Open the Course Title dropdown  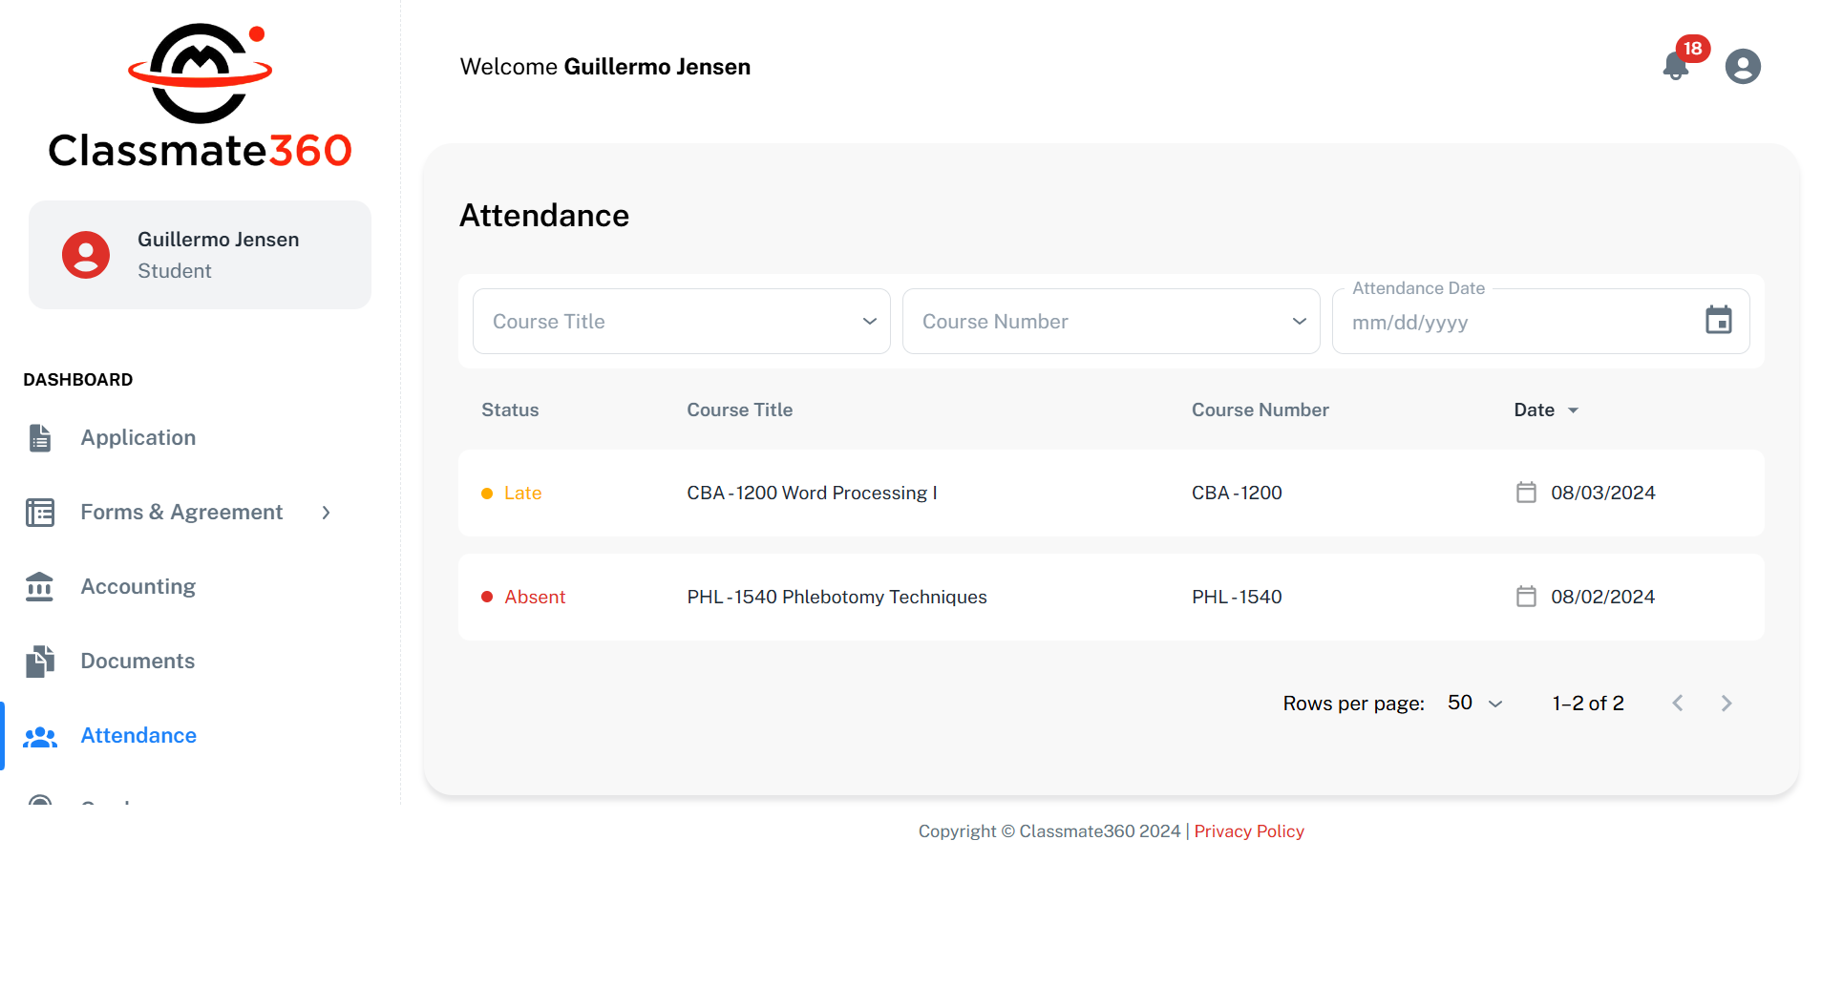[x=681, y=322]
